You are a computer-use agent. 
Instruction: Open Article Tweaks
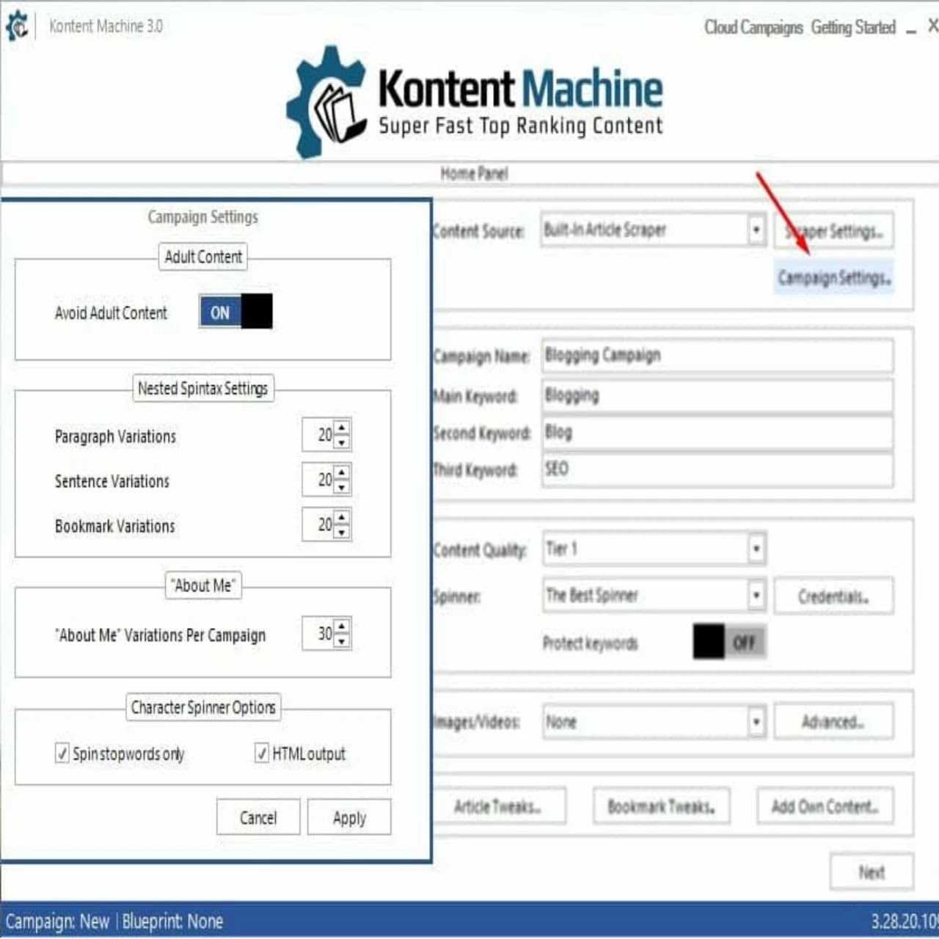pos(498,806)
